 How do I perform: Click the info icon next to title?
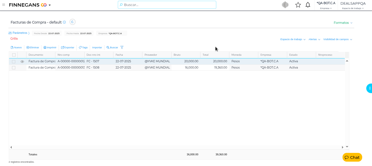[x=64, y=22]
